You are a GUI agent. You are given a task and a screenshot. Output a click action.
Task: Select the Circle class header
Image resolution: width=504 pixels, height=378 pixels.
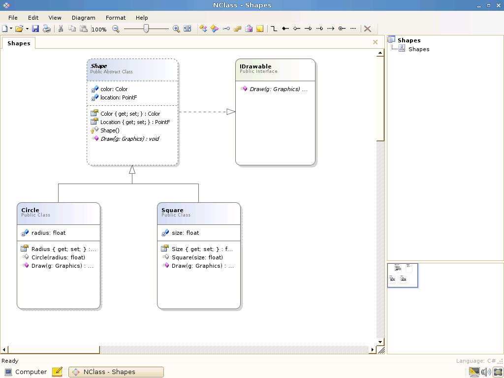59,214
